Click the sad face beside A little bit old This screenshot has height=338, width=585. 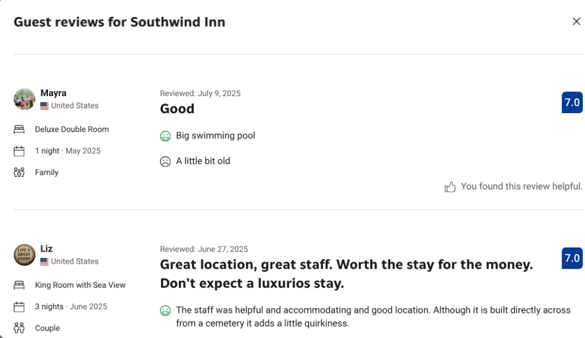pyautogui.click(x=165, y=161)
